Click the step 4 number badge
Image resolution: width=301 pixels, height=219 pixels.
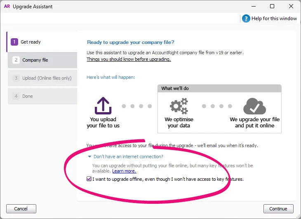point(16,96)
